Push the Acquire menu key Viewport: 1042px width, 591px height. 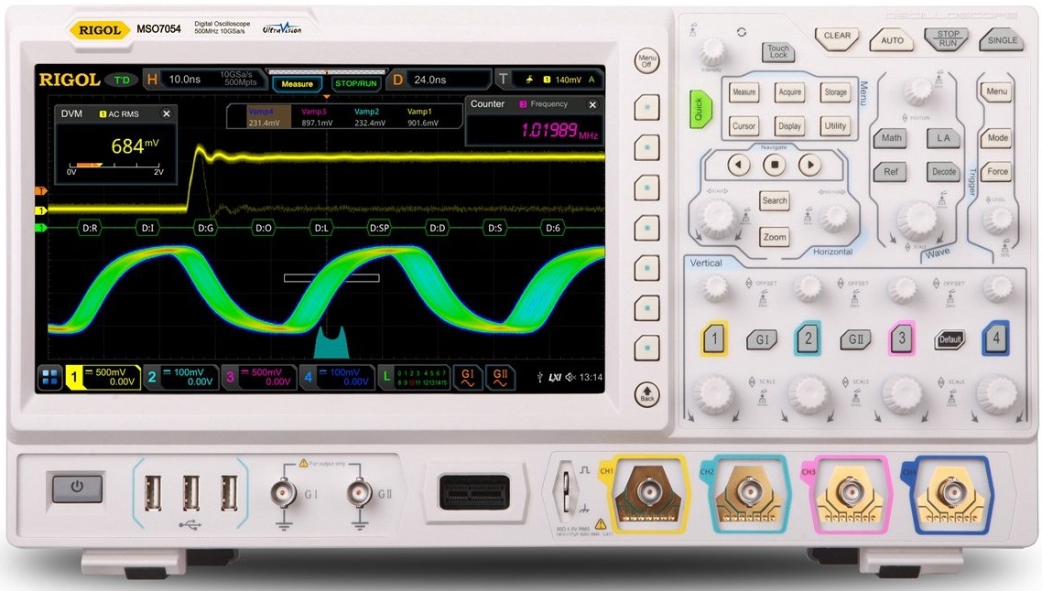(x=789, y=92)
